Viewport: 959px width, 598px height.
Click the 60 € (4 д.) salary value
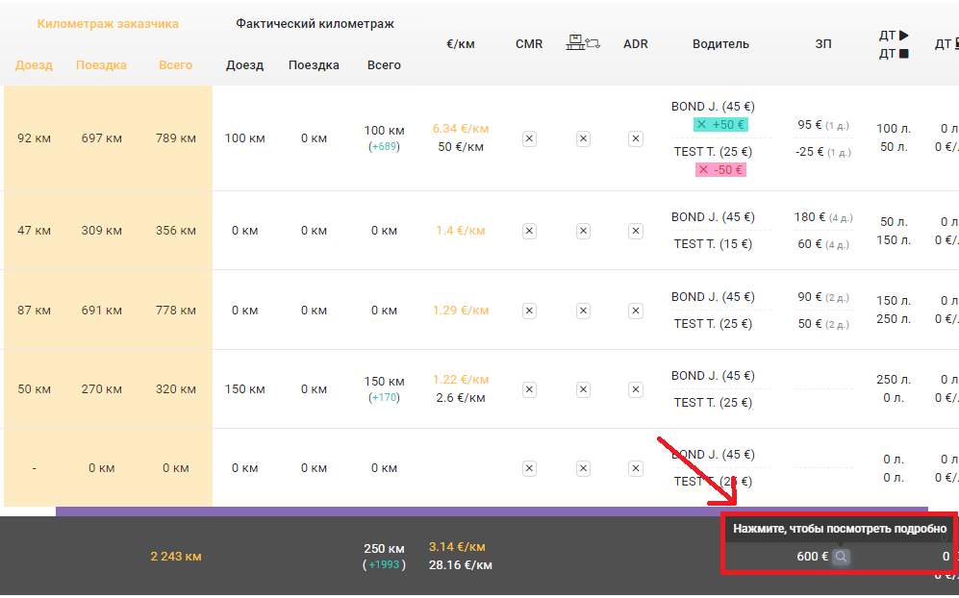[x=823, y=244]
